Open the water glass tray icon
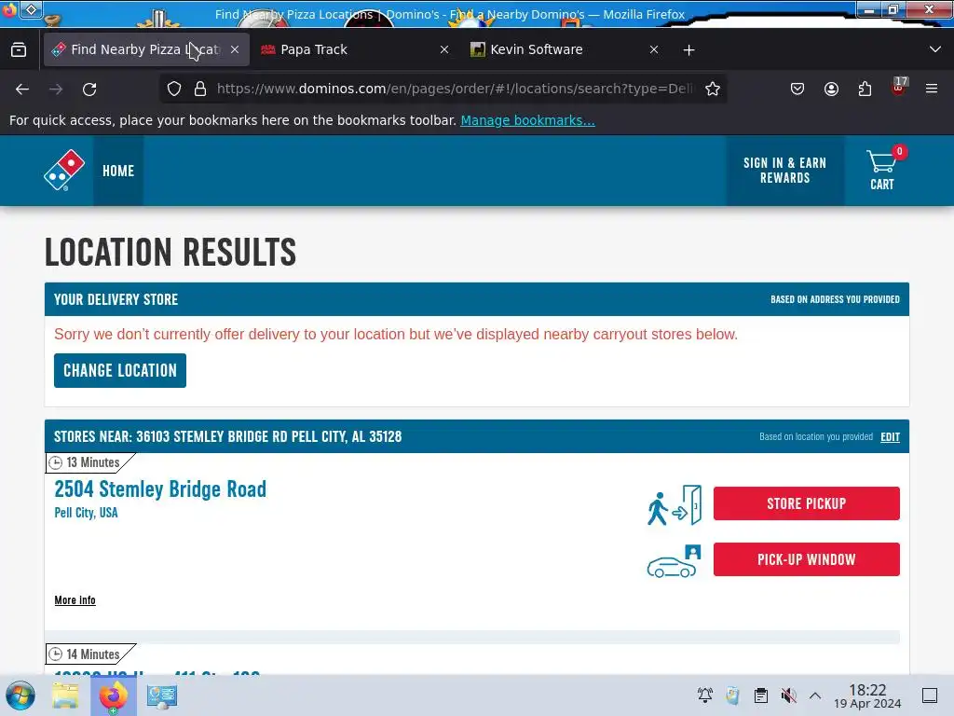 tap(732, 695)
